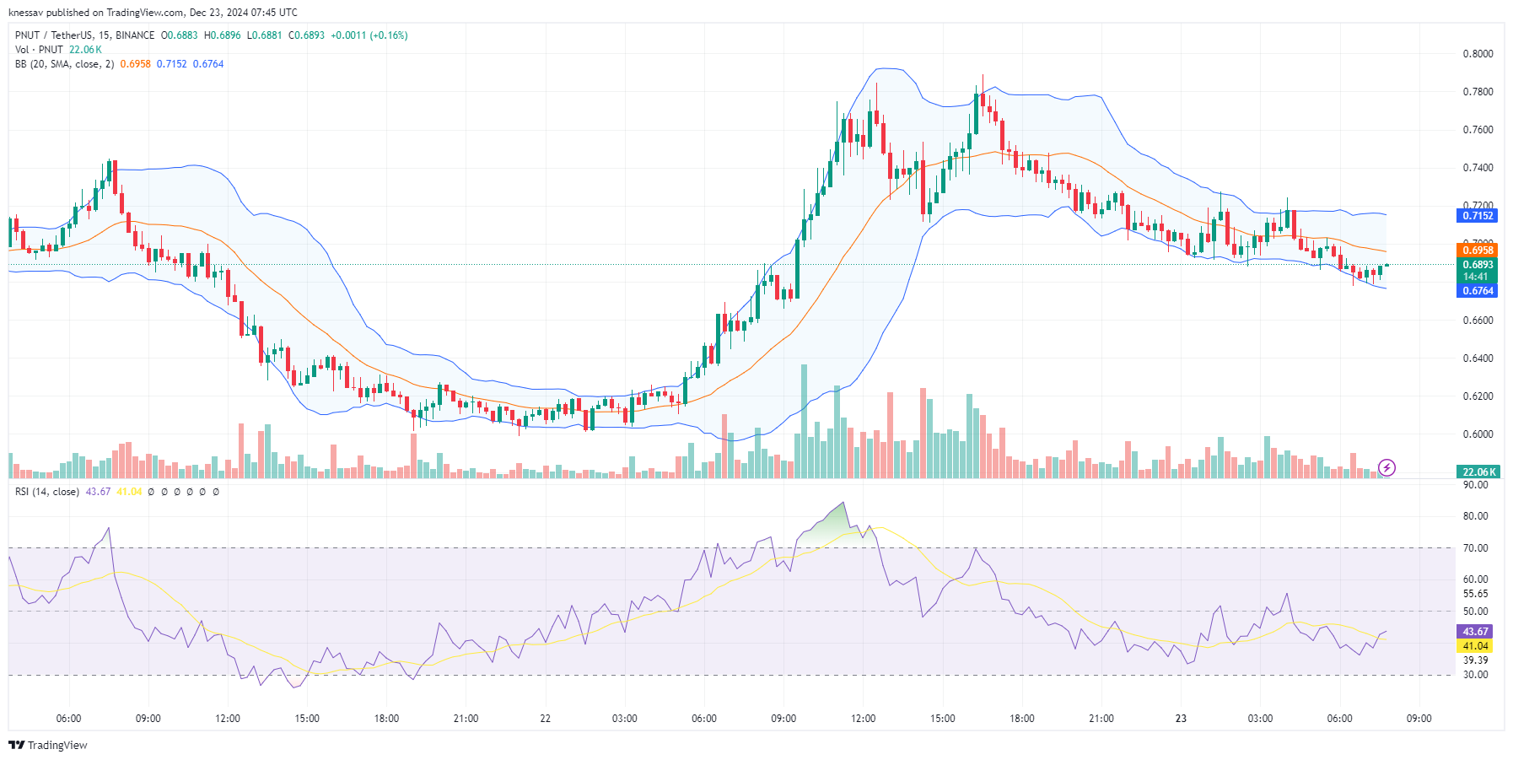Click the orange 0.6958 value in BB legend

tap(135, 64)
